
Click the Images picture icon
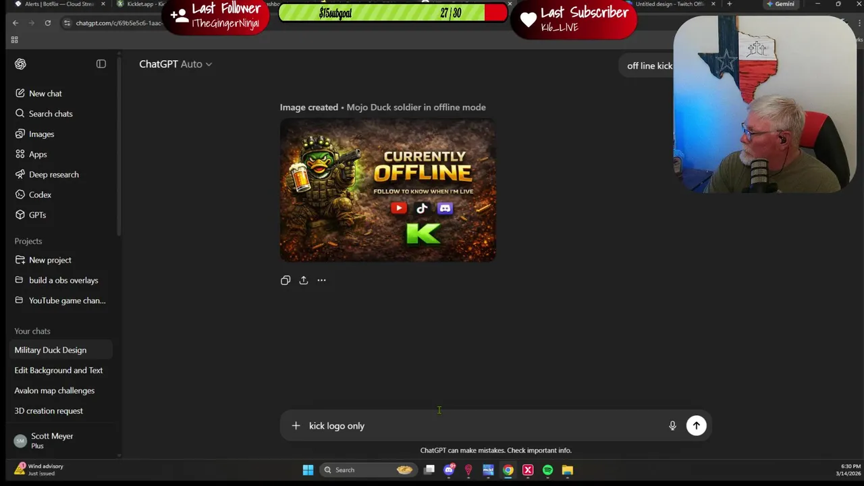point(19,134)
